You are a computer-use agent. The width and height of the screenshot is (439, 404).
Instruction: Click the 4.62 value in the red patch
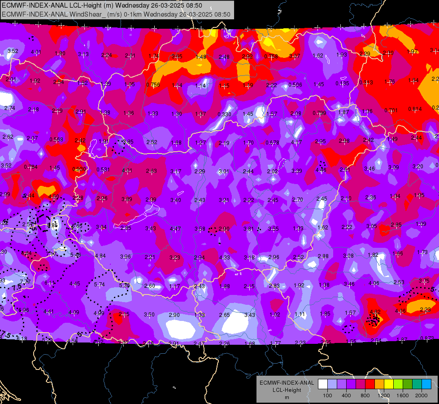tap(375, 312)
